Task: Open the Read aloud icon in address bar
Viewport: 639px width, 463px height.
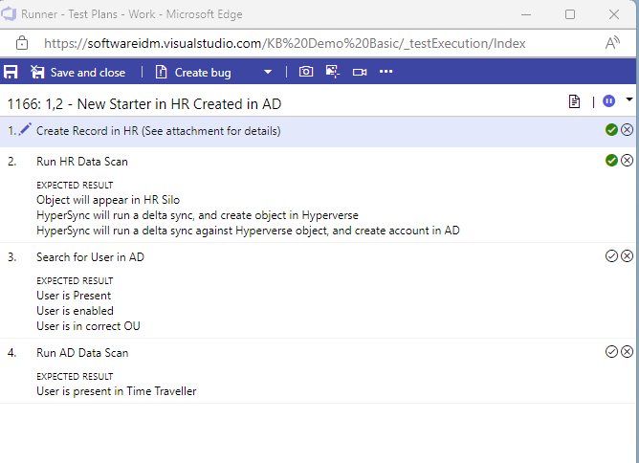Action: (x=613, y=44)
